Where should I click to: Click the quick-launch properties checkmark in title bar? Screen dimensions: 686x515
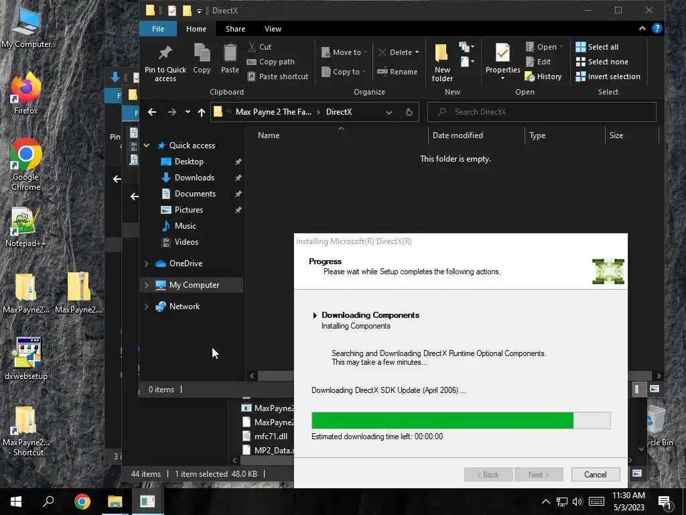tap(172, 10)
